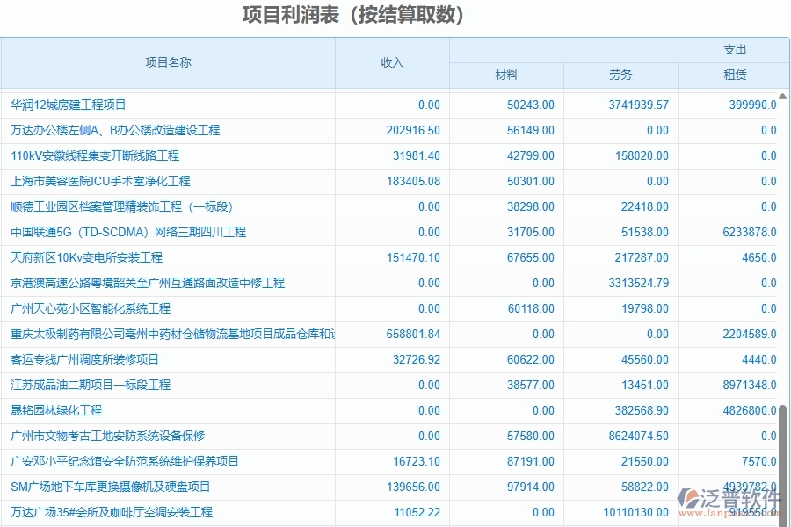The height and width of the screenshot is (527, 791).
Task: Sort by the 租赁 column header
Action: pyautogui.click(x=735, y=76)
